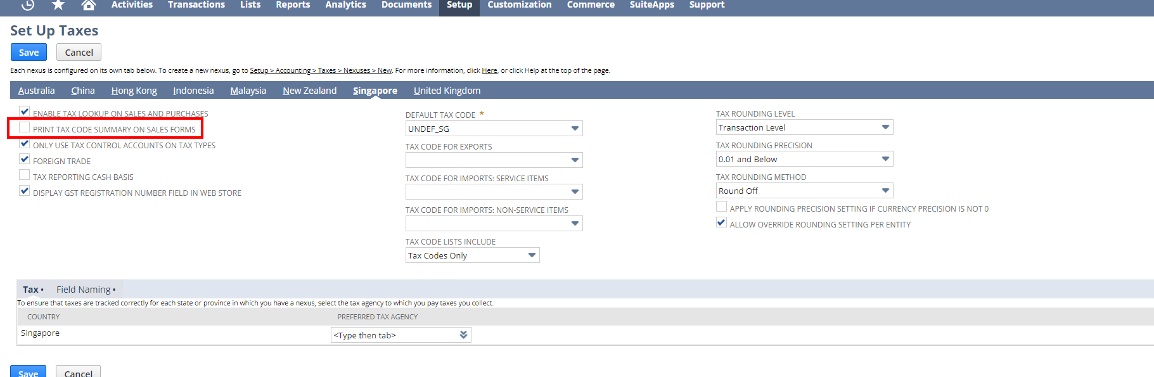Open the Reports menu
Screen dimensions: 1154x377
(293, 5)
